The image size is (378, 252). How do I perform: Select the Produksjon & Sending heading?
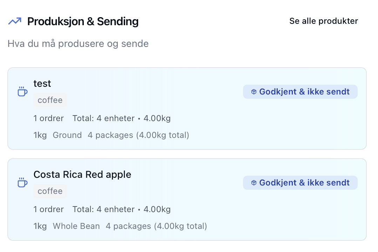click(x=83, y=21)
